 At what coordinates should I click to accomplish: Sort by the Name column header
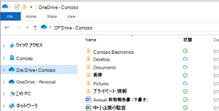point(91,40)
